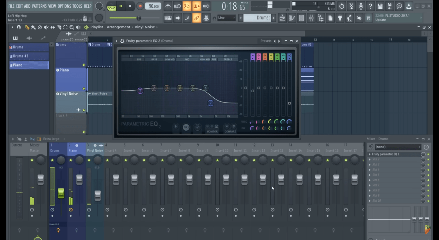Open the Browser view icon
The height and width of the screenshot is (240, 439).
[321, 18]
